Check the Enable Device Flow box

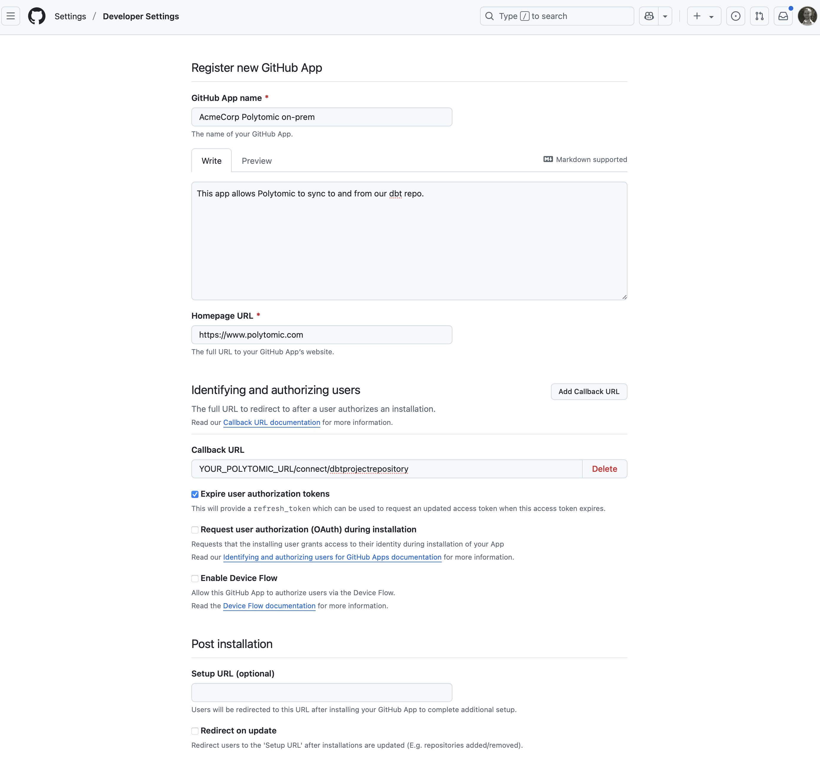coord(195,579)
